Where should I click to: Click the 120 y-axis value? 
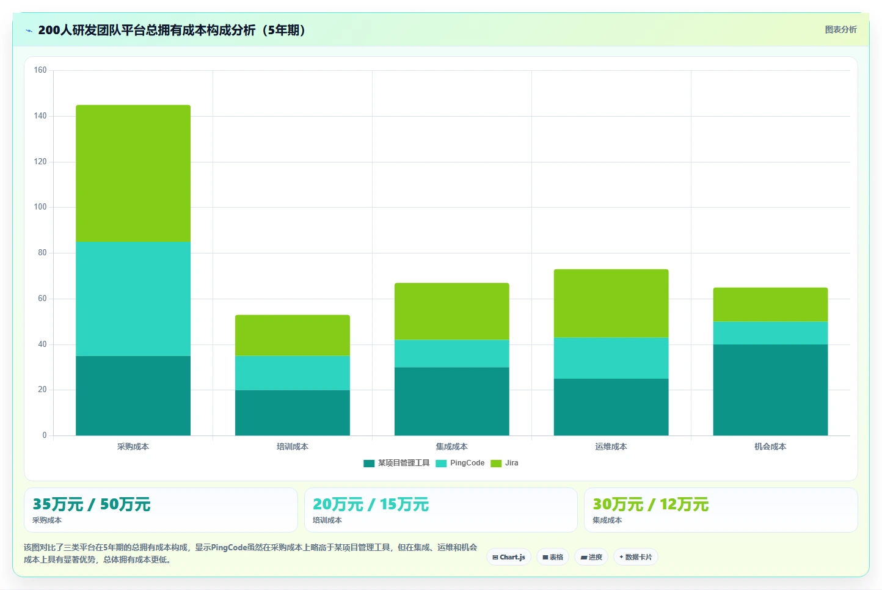tap(40, 162)
